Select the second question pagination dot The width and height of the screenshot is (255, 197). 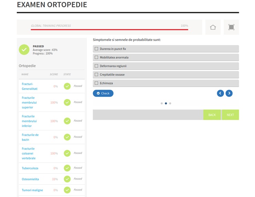point(166,103)
